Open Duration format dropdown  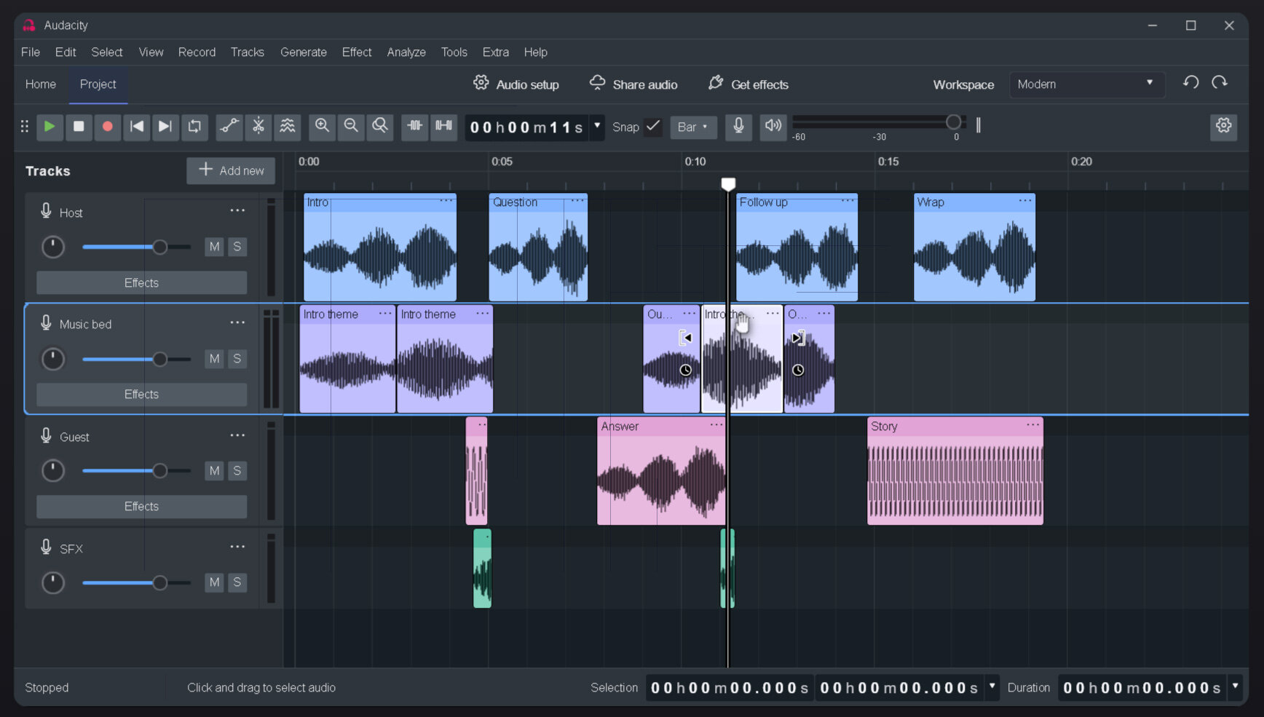[x=1235, y=686]
